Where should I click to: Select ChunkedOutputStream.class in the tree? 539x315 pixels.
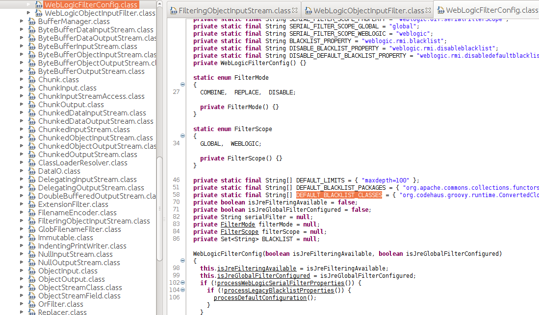click(87, 155)
